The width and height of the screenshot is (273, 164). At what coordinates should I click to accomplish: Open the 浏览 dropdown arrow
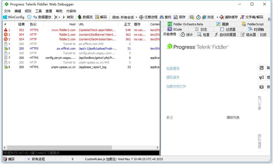tap(217, 17)
